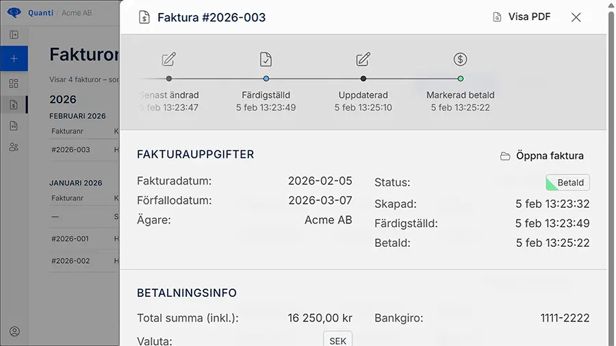Click the SEK currency tag
Image resolution: width=616 pixels, height=346 pixels.
point(338,340)
